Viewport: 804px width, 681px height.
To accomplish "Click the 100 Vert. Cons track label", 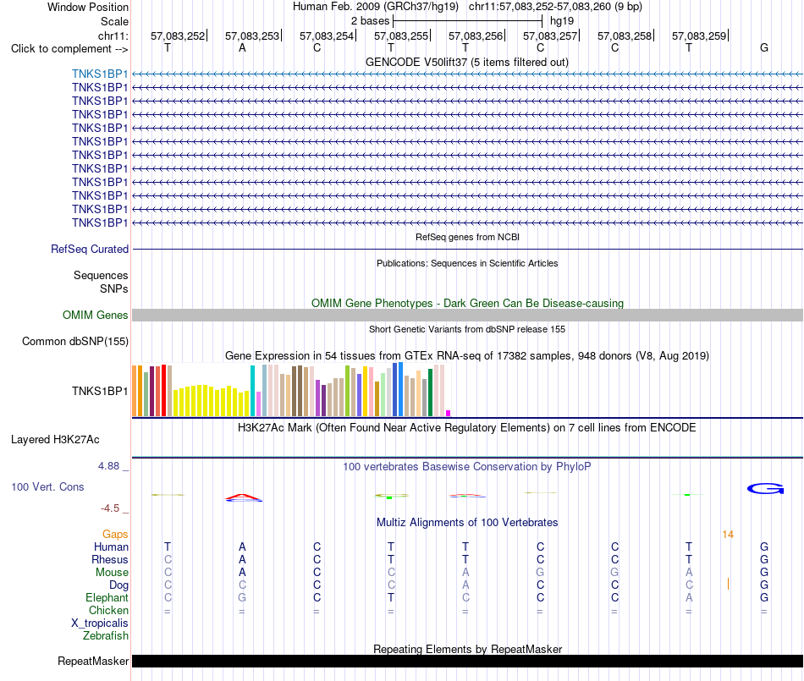I will click(47, 486).
